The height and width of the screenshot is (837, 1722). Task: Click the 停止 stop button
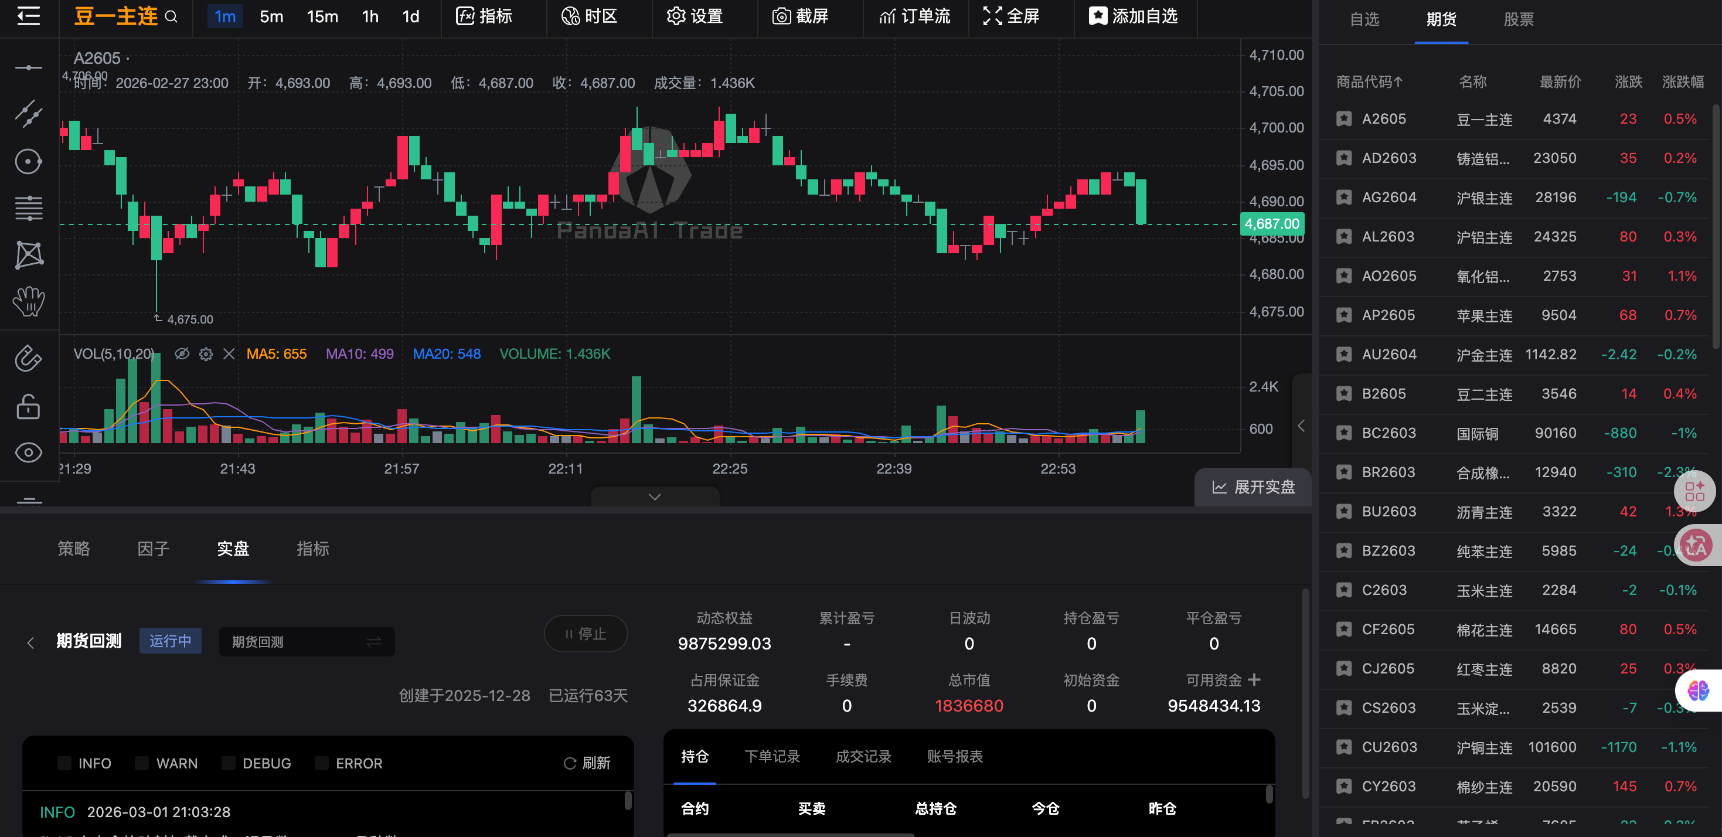586,634
